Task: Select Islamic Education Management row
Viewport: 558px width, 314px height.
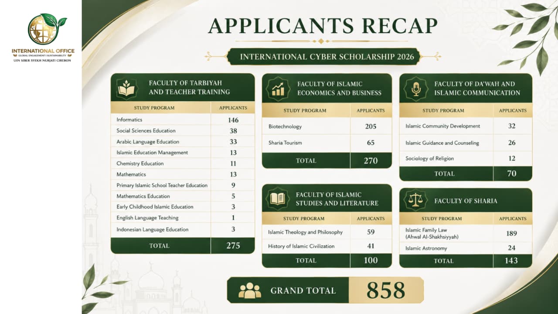Action: tap(183, 153)
